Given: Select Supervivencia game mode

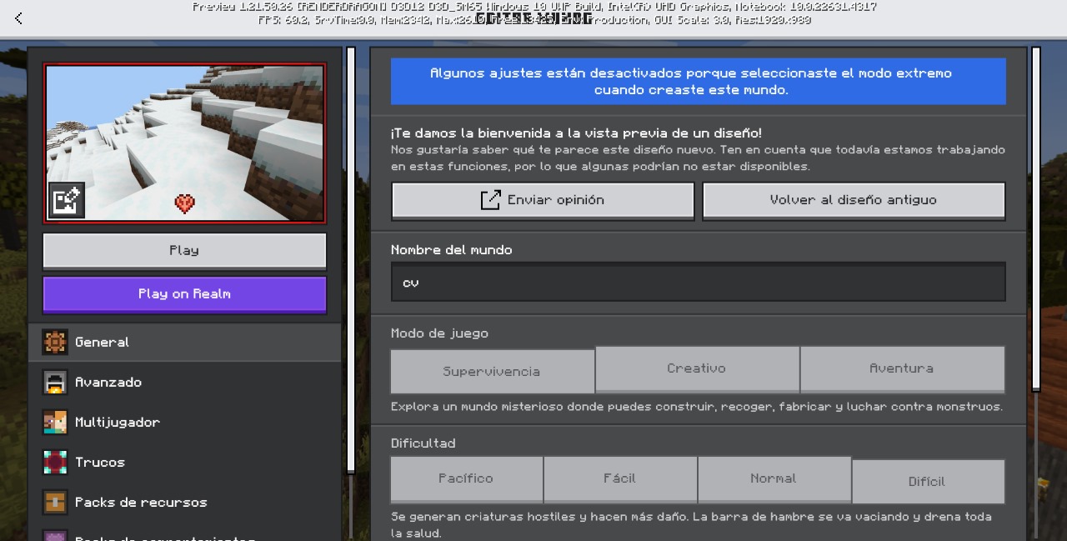Looking at the screenshot, I should (x=492, y=371).
